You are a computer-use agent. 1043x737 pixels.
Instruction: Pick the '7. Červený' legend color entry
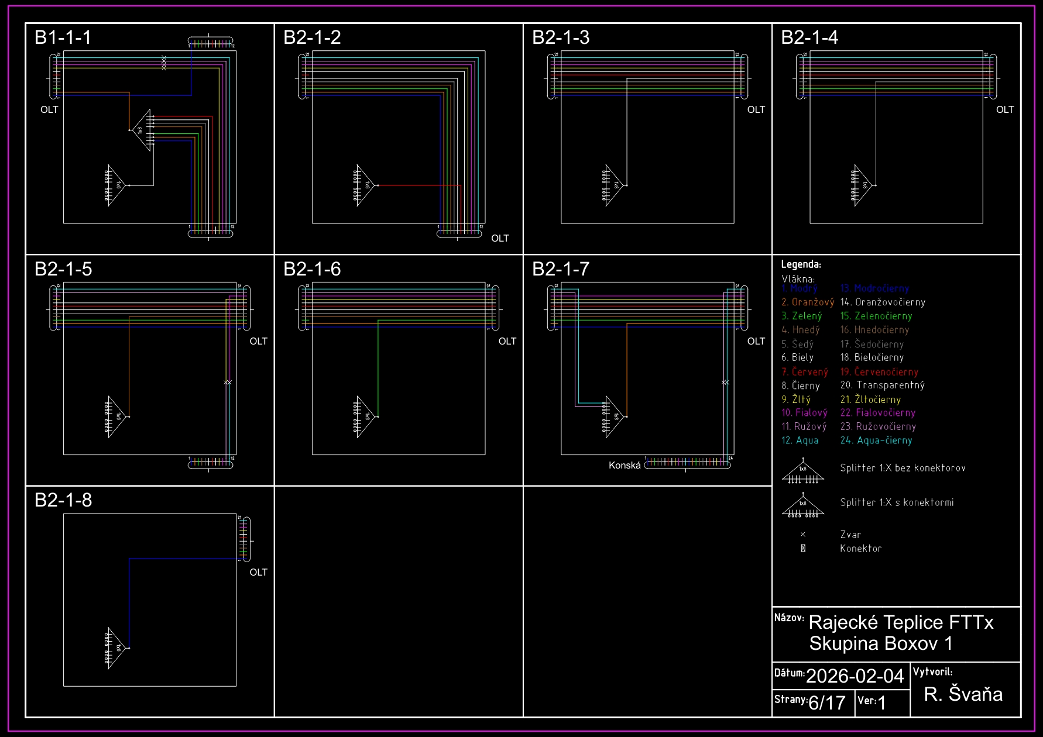pyautogui.click(x=804, y=372)
